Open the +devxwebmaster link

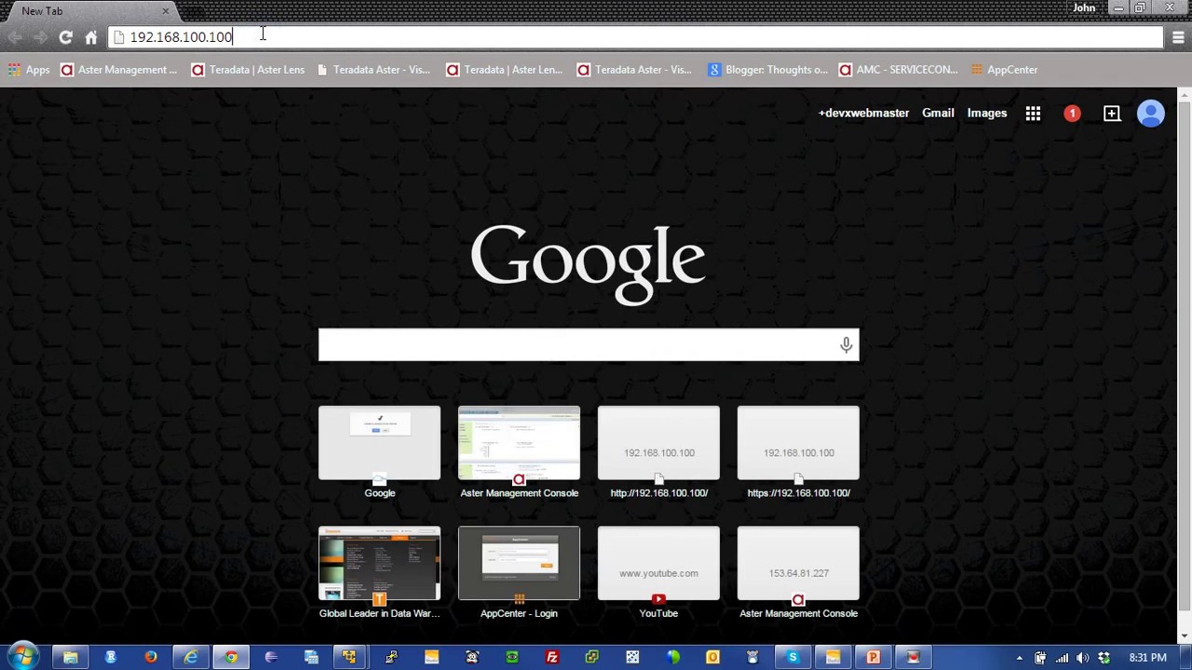[x=863, y=114]
